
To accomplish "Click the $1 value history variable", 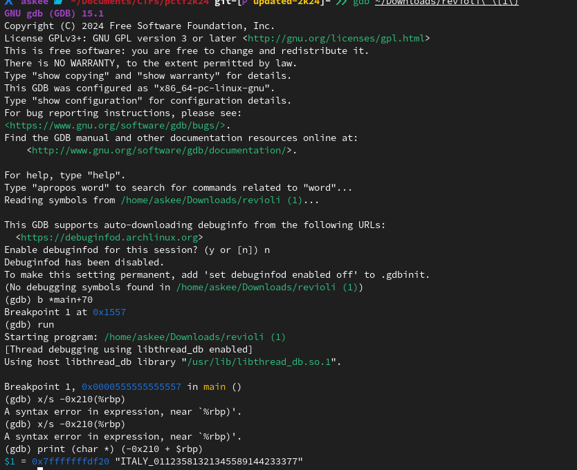I will [10, 461].
